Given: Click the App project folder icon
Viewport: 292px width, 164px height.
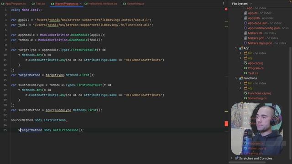Looking at the screenshot, I should (x=241, y=48).
